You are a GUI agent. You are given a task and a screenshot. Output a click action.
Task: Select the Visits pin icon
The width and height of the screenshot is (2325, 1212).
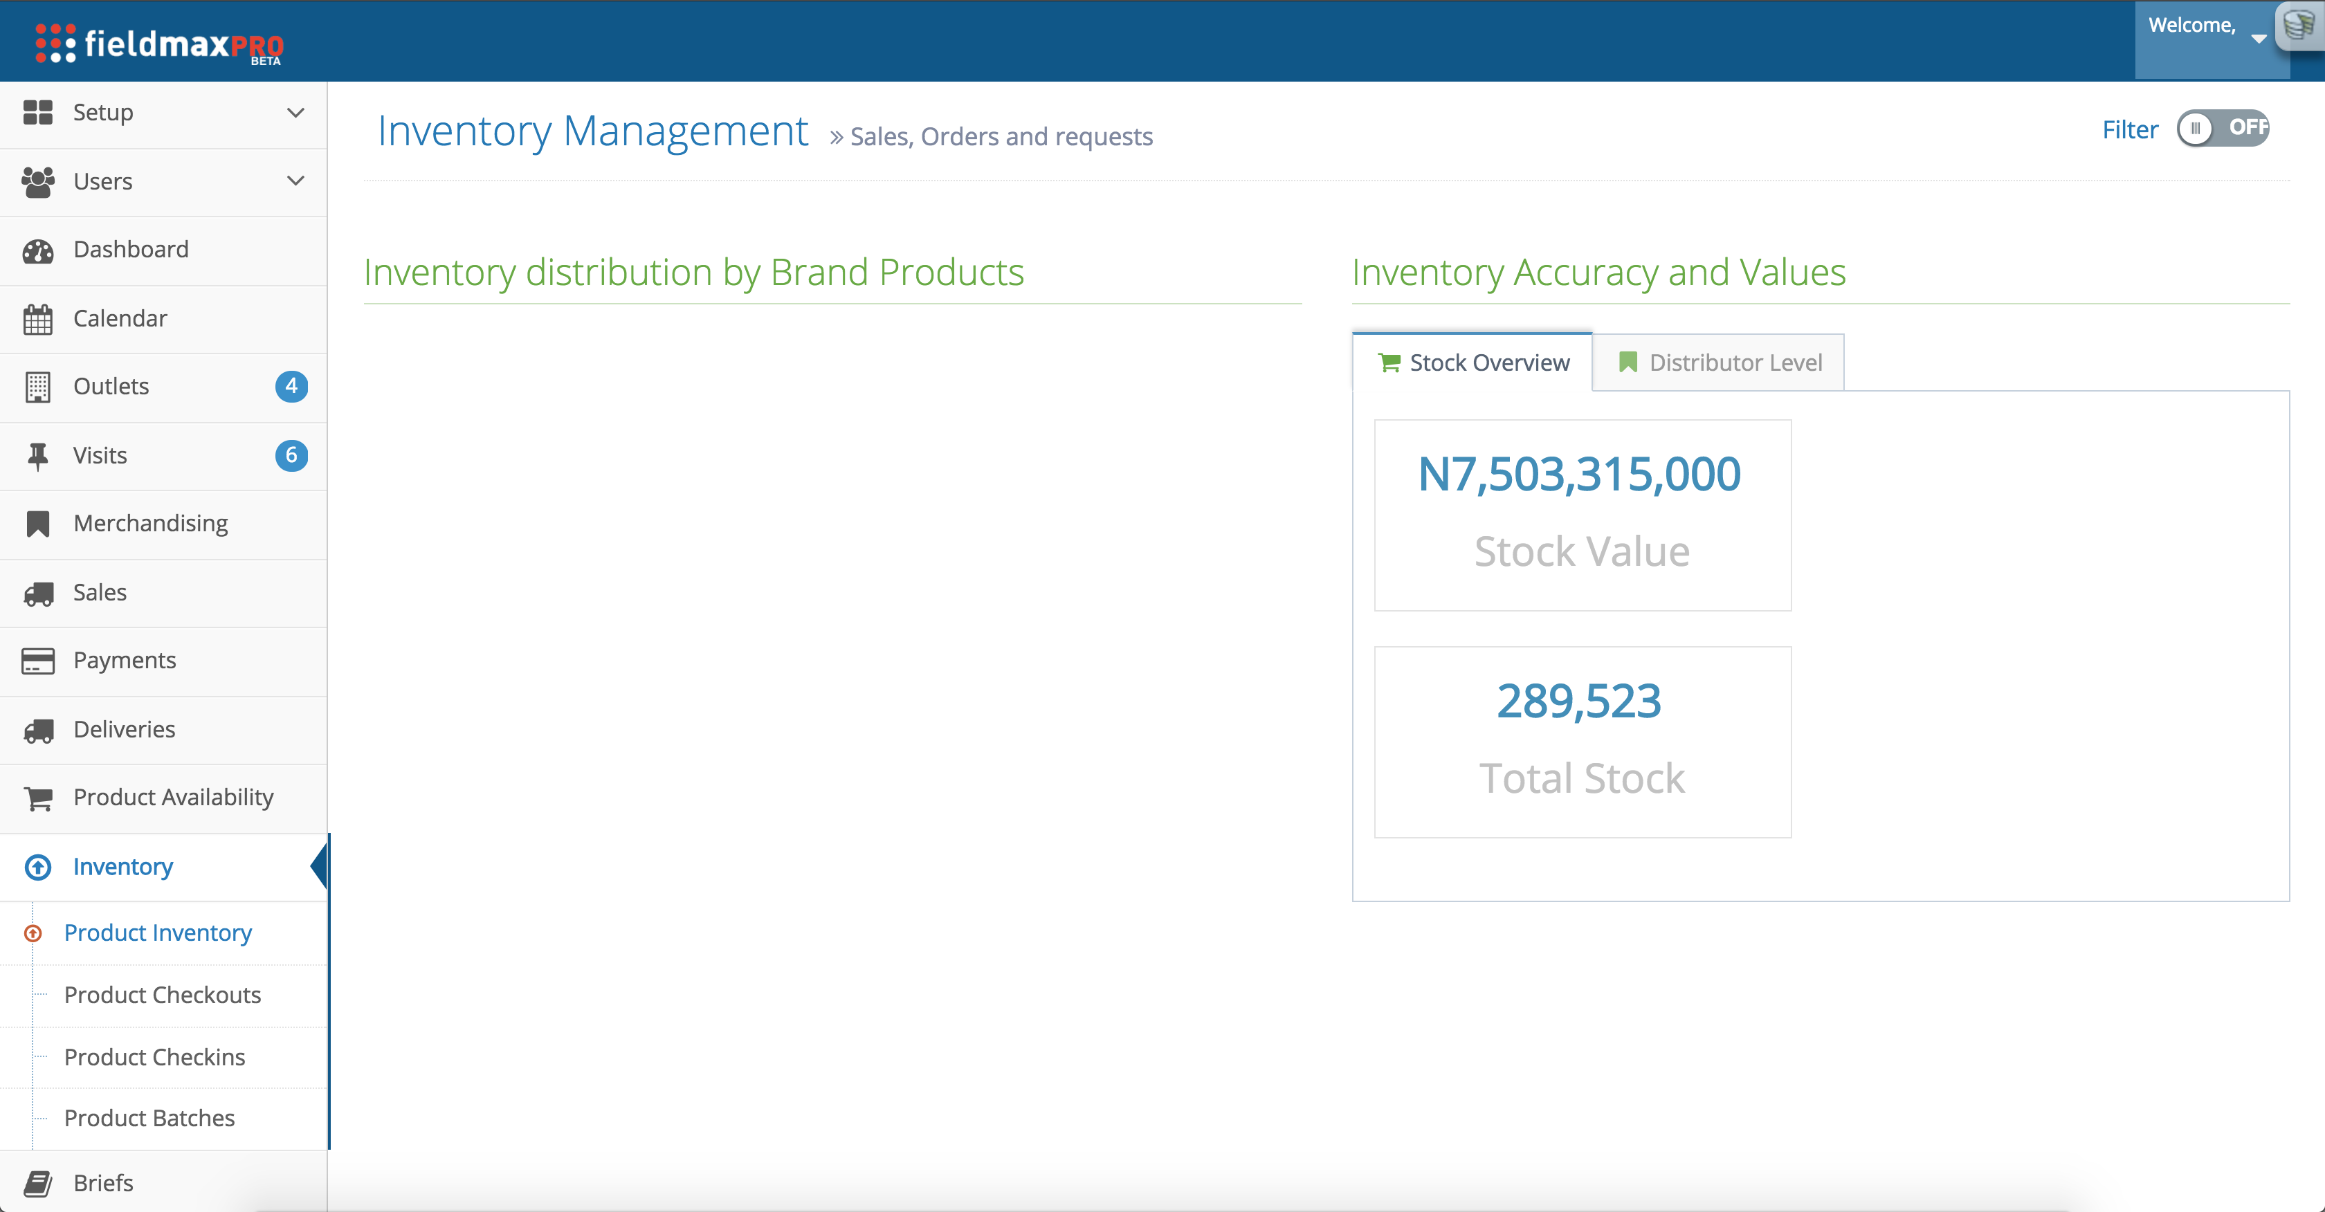click(x=38, y=456)
